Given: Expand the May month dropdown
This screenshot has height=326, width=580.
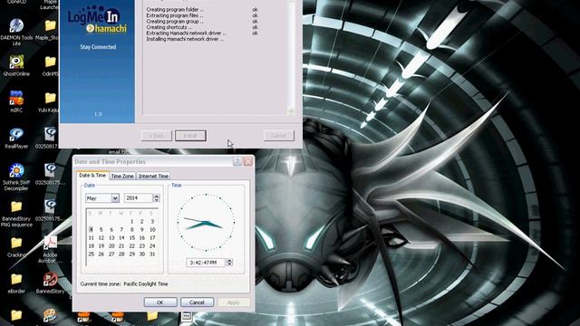Looking at the screenshot, I should tap(115, 198).
